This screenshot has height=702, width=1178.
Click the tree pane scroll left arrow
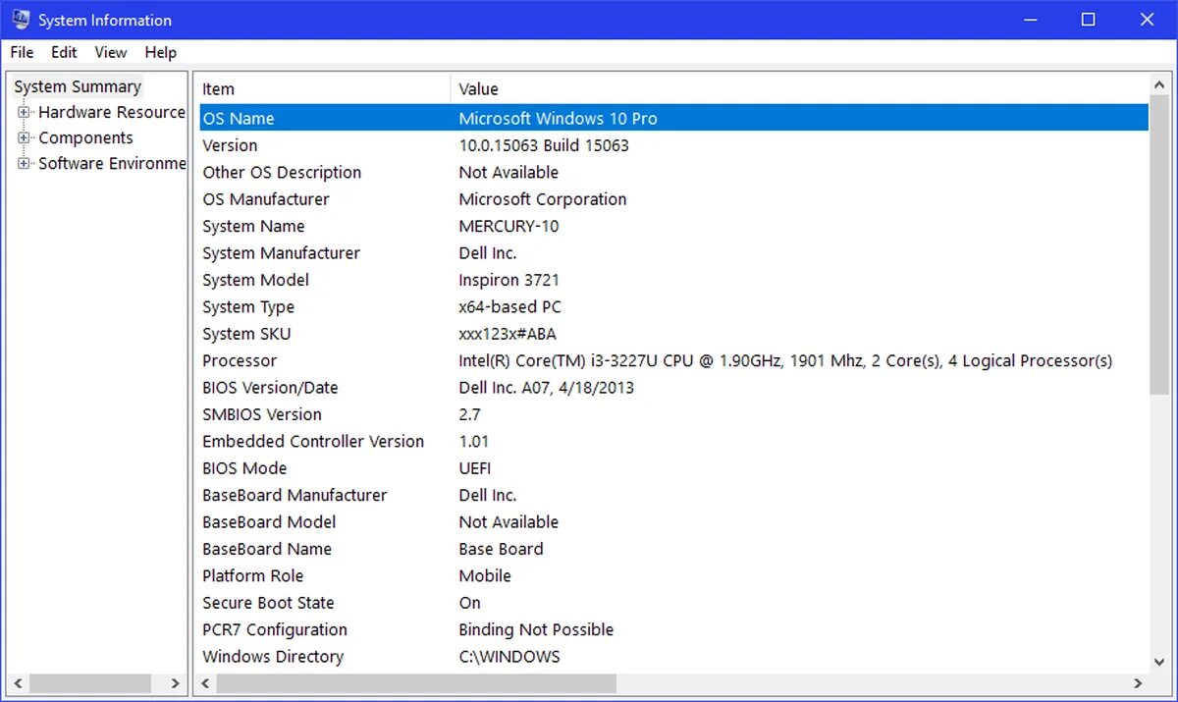point(19,683)
